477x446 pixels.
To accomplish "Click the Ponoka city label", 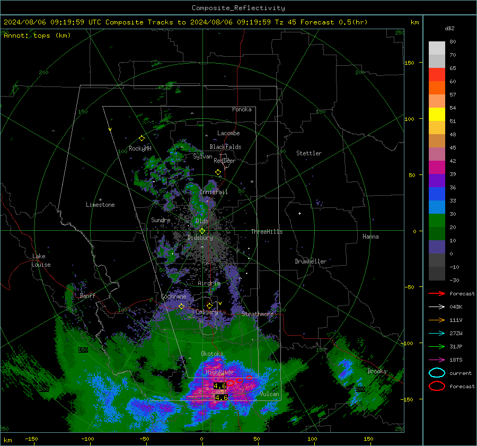I will click(x=242, y=109).
